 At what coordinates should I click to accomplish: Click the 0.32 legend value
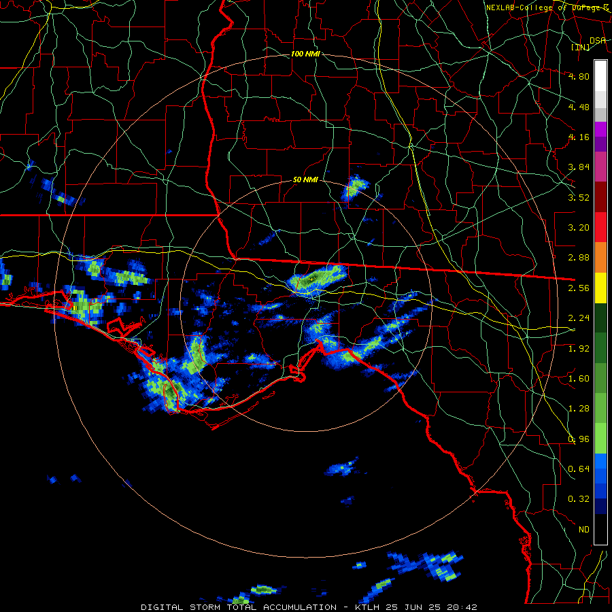pos(579,499)
